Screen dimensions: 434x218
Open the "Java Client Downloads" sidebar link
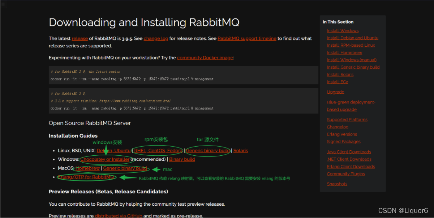(x=349, y=152)
